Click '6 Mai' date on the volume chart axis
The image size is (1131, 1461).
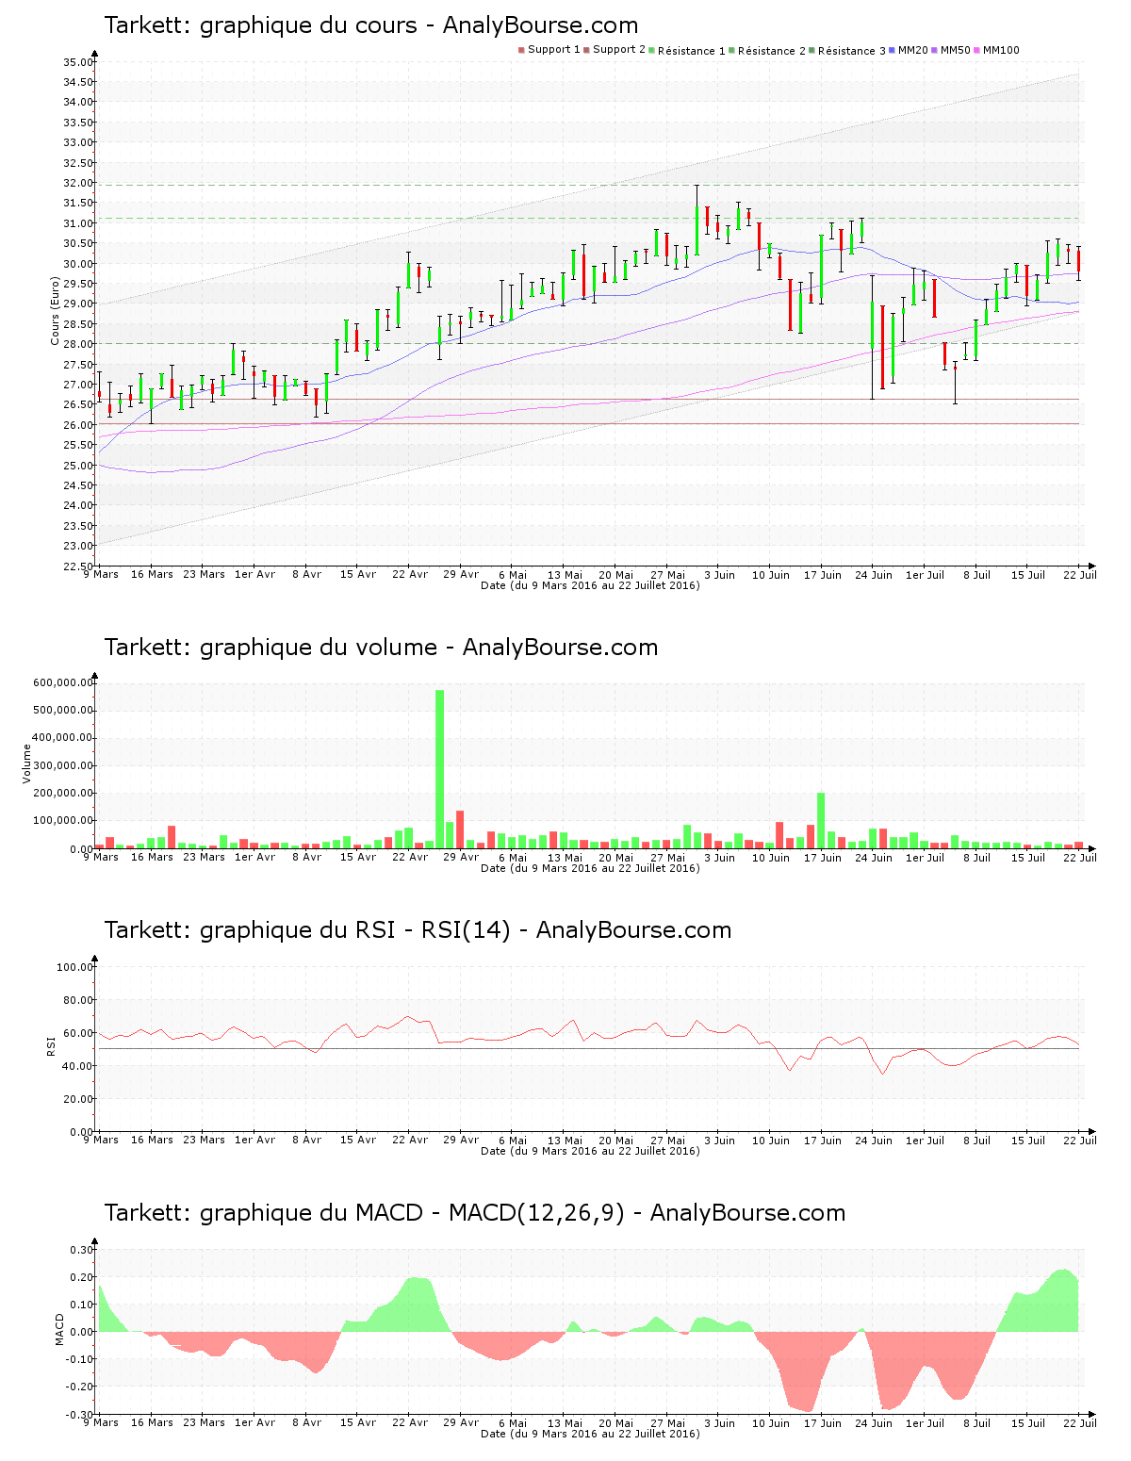[x=513, y=857]
